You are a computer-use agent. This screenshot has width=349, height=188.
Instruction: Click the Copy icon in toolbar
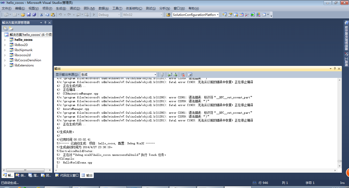(x=47, y=15)
